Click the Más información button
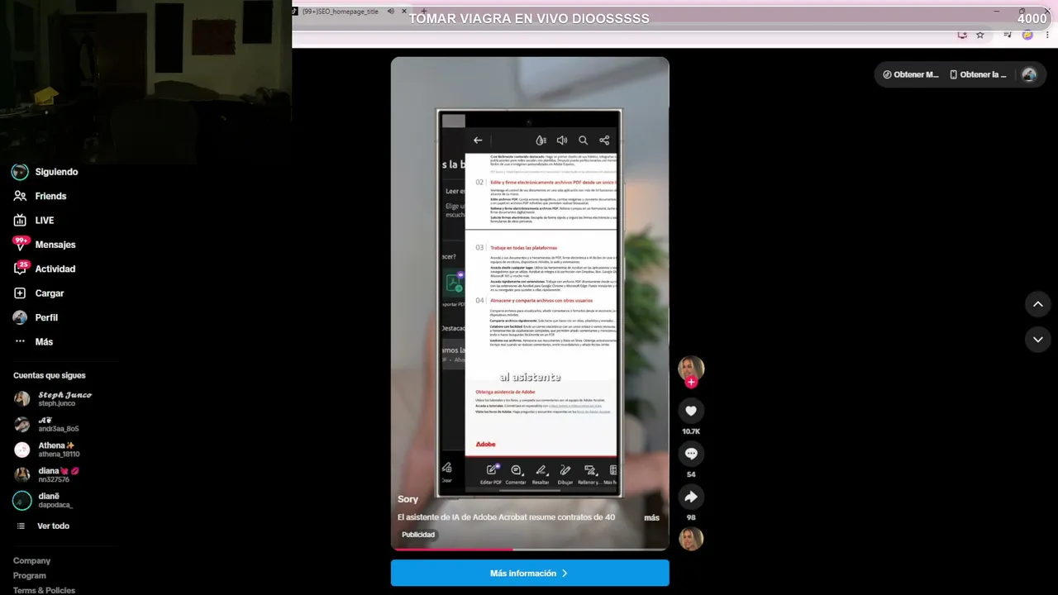Viewport: 1058px width, 595px height. 530,573
